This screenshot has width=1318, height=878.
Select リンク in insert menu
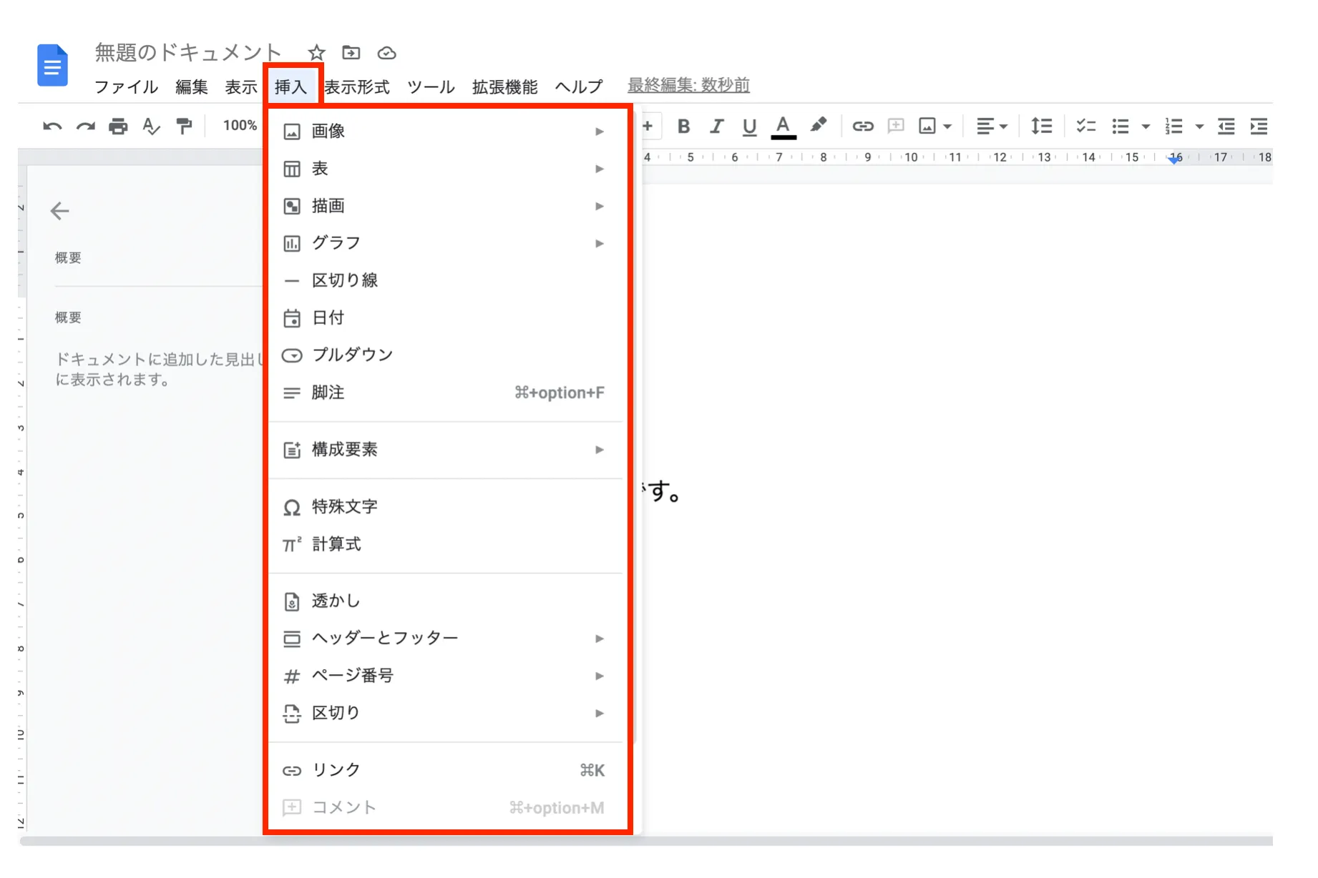point(445,770)
